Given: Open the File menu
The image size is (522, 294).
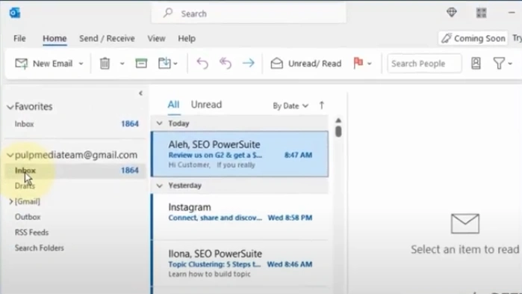Looking at the screenshot, I should coord(19,38).
